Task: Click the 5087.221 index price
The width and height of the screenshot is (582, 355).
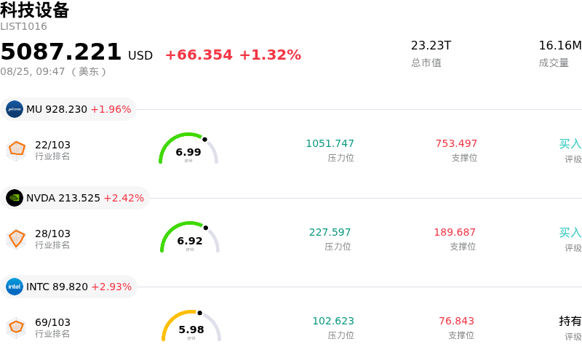Action: (x=61, y=51)
